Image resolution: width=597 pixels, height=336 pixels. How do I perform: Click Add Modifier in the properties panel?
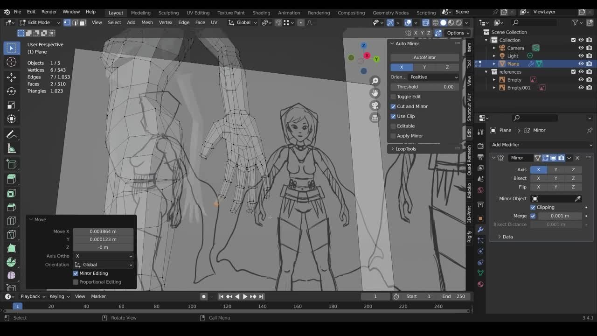541,145
